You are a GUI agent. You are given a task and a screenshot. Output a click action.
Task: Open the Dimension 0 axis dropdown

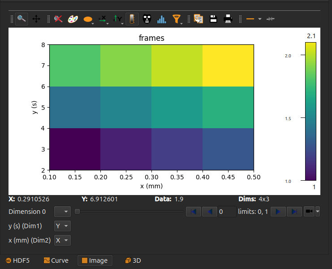point(62,212)
